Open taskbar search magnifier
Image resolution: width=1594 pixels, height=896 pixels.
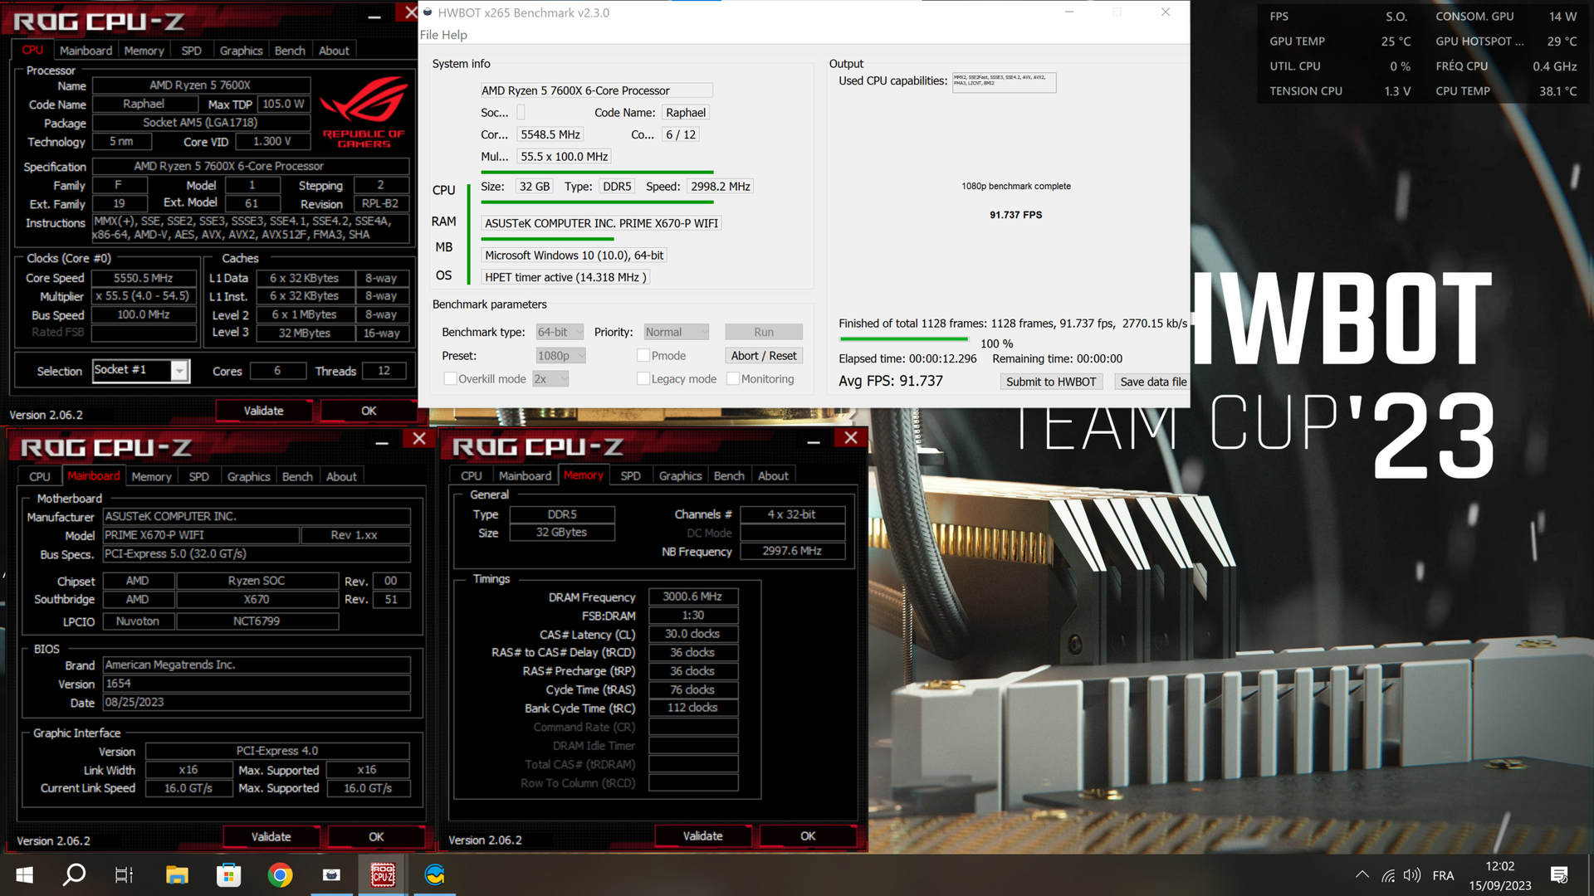coord(75,875)
